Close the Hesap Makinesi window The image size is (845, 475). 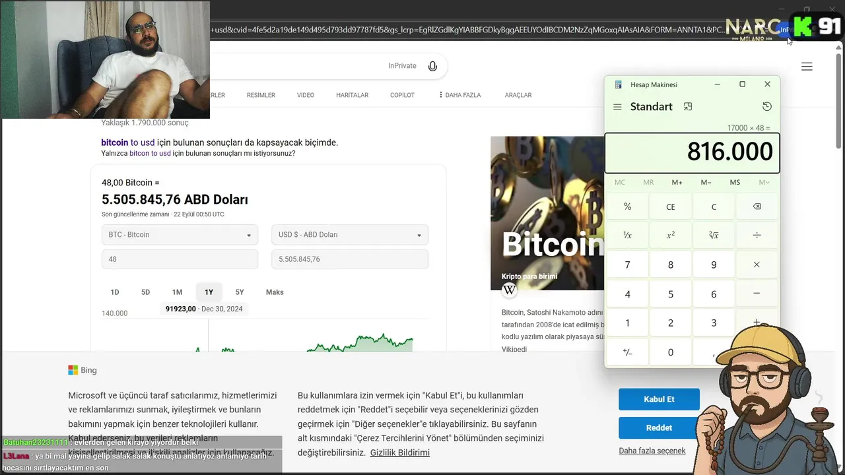(767, 84)
